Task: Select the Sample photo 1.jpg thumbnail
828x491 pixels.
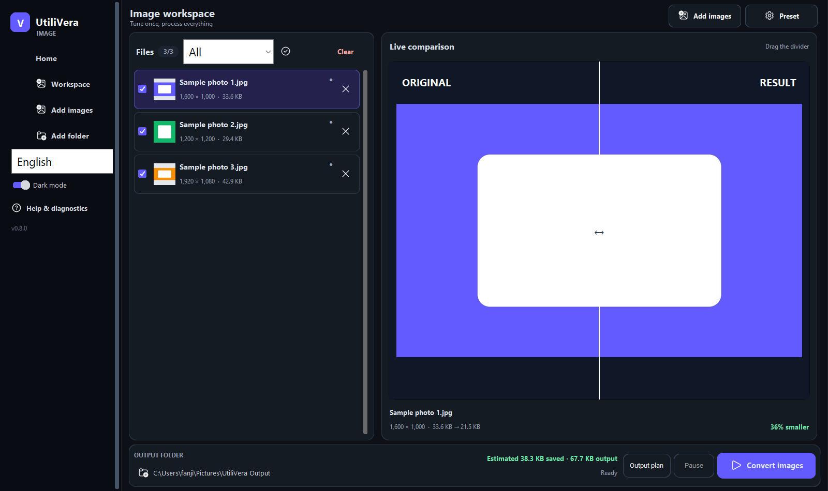Action: tap(165, 89)
